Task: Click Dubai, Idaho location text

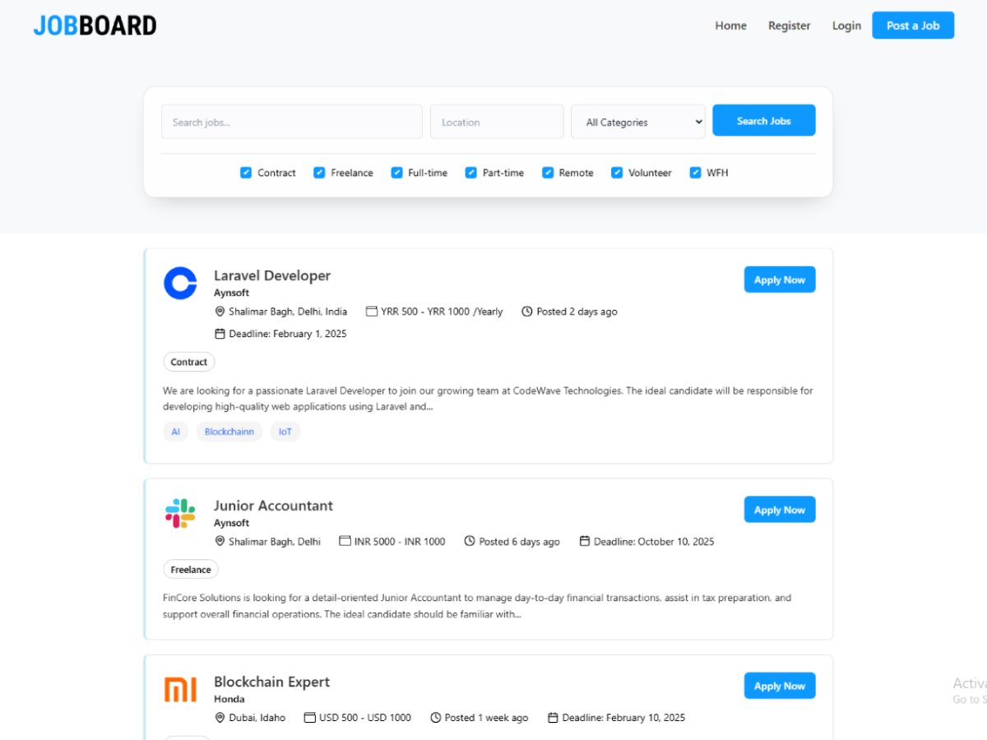Action: pyautogui.click(x=257, y=718)
